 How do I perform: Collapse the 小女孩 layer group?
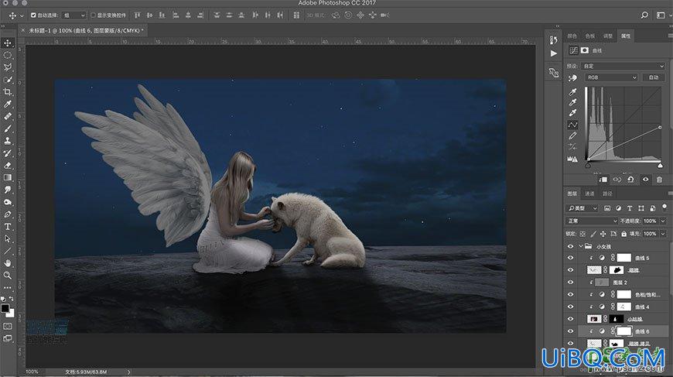[x=581, y=246]
